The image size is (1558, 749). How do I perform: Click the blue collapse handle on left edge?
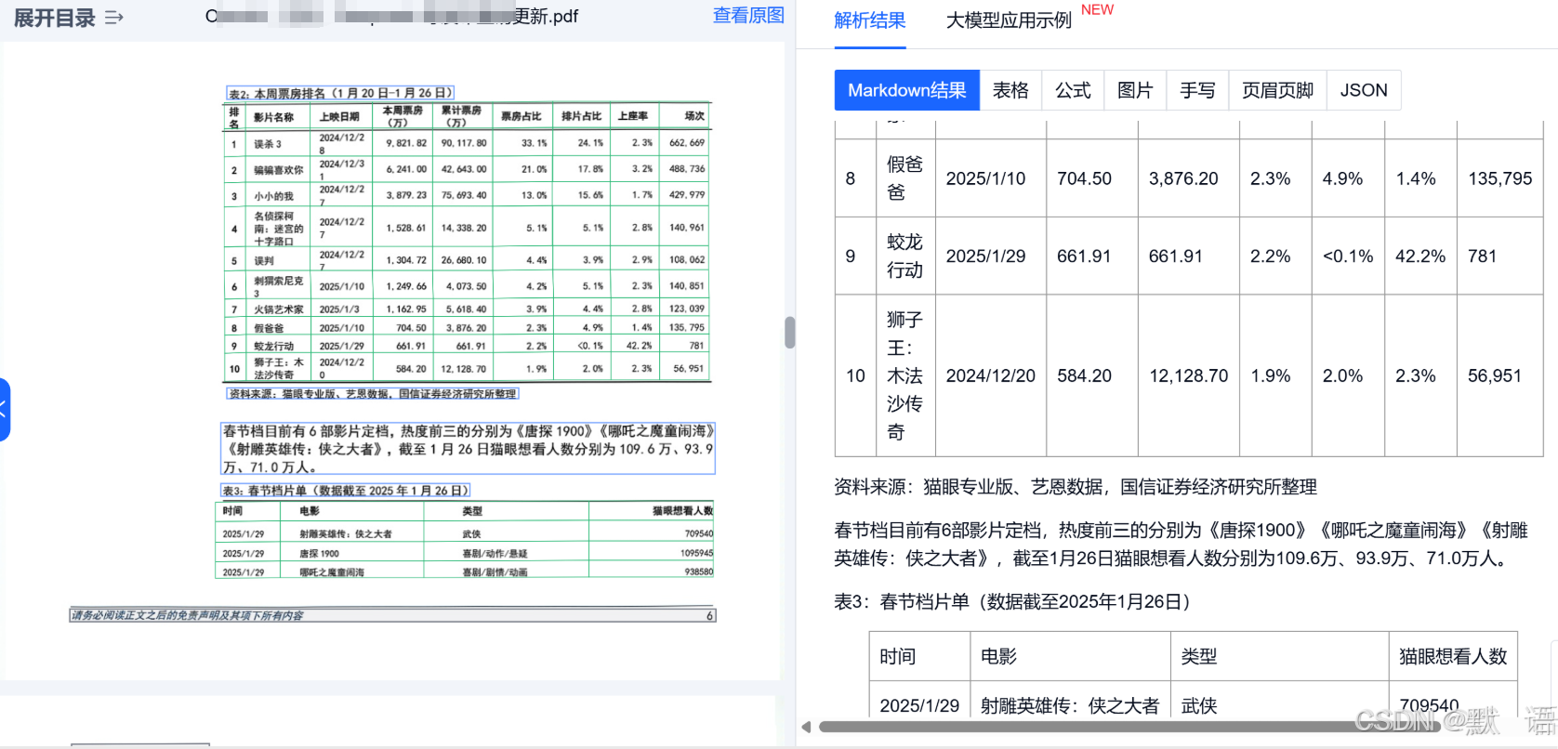pos(5,409)
